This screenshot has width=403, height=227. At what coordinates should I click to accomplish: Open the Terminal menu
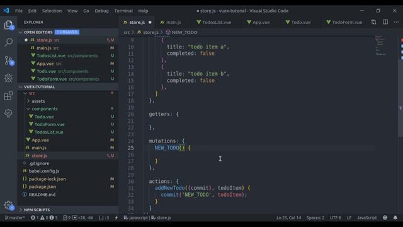123,11
